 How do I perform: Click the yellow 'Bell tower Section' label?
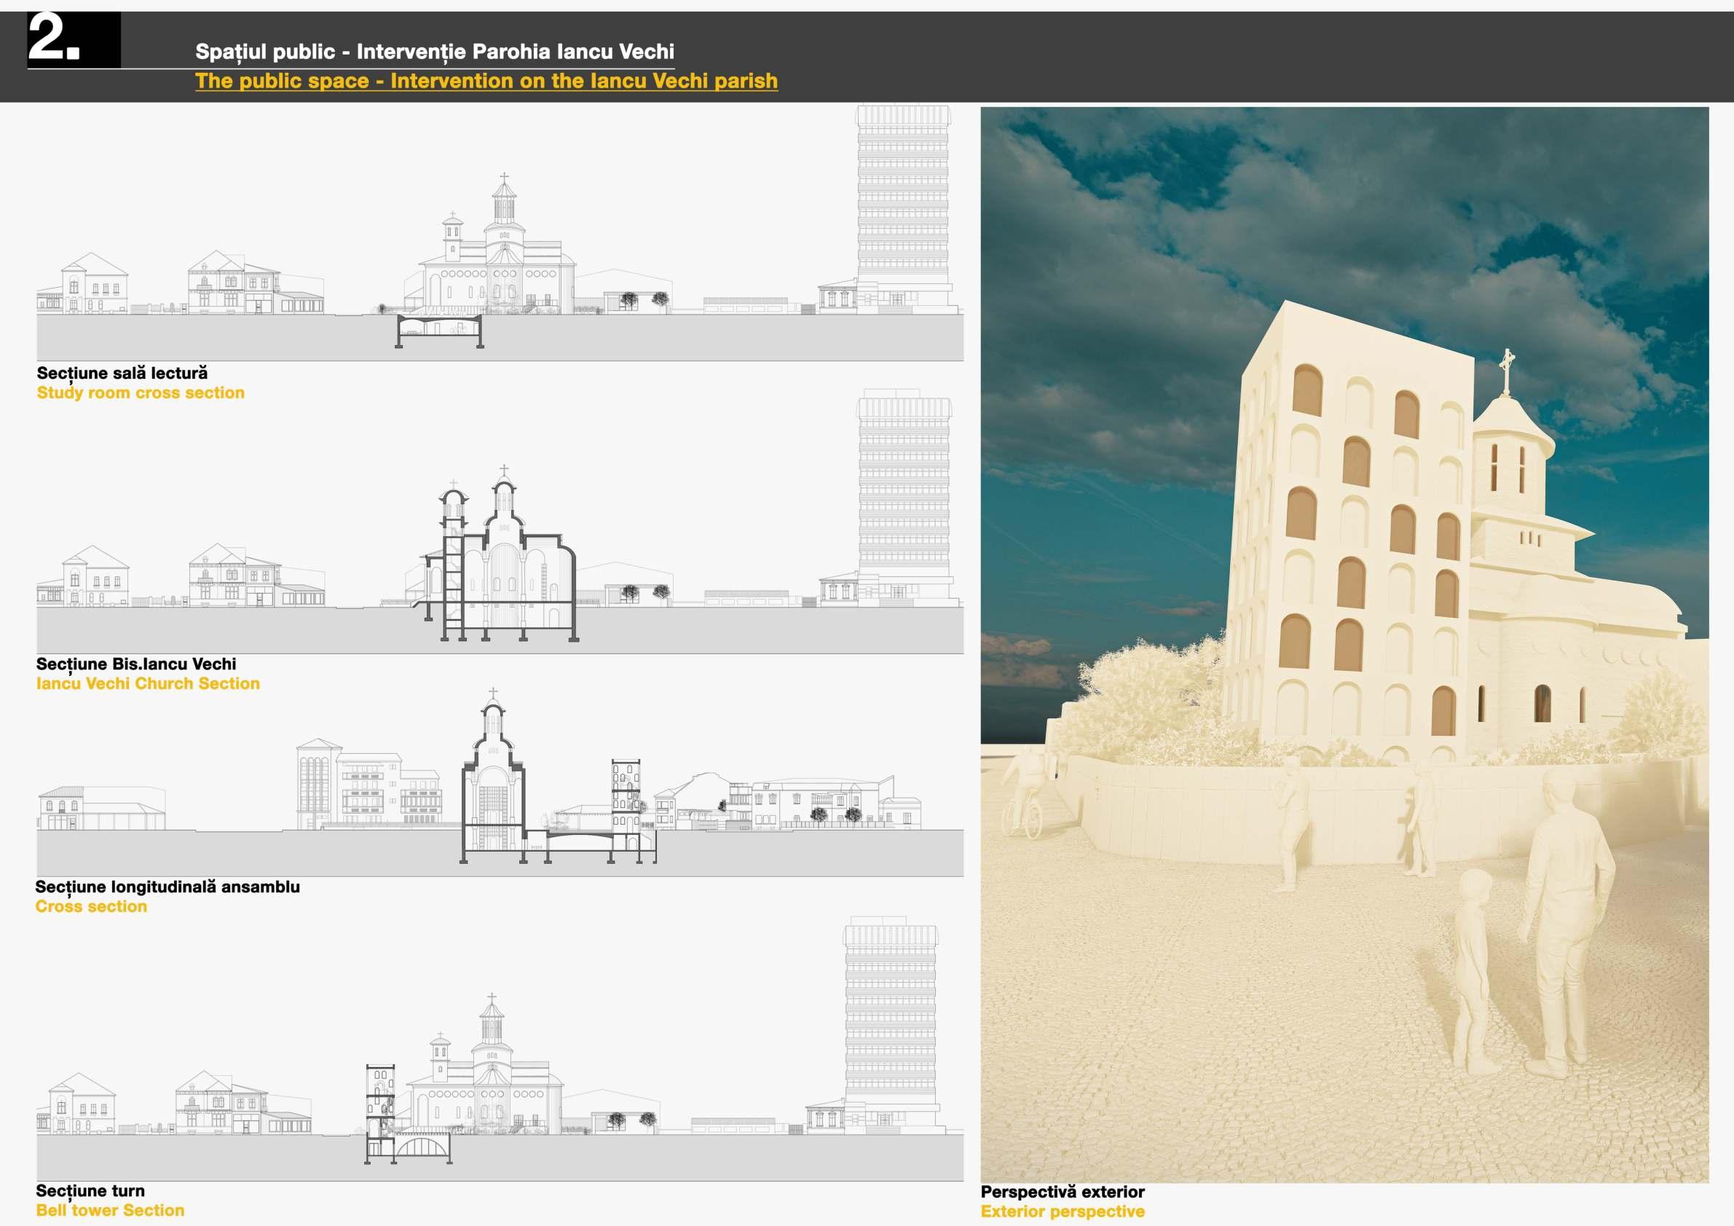click(110, 1210)
